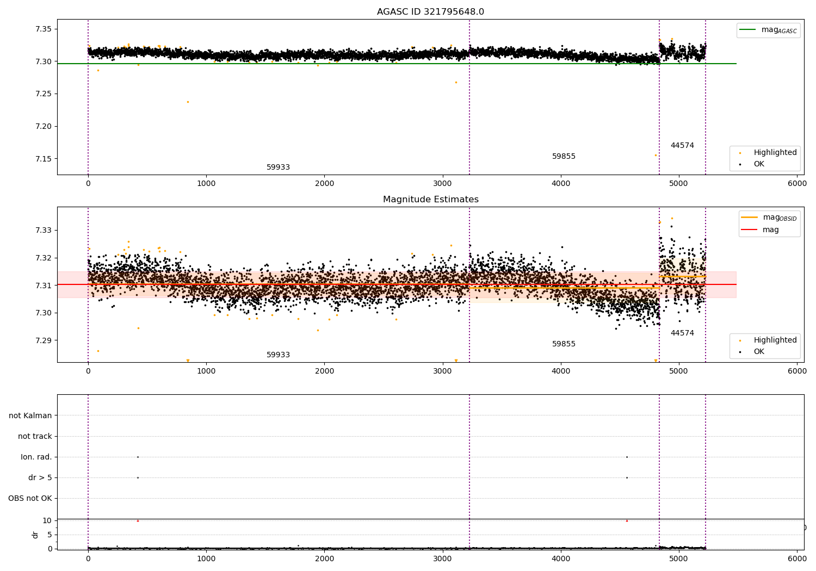The image size is (816, 571).
Task: Click the orange mag OBSID legend entry
Action: (x=769, y=218)
